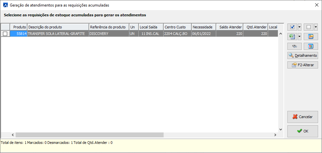Click the red-green sort arrows icon button

point(311,47)
